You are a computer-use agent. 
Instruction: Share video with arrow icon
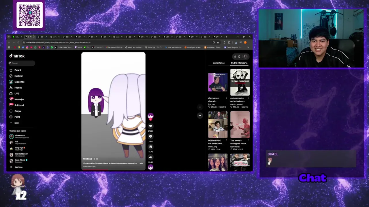(x=150, y=157)
